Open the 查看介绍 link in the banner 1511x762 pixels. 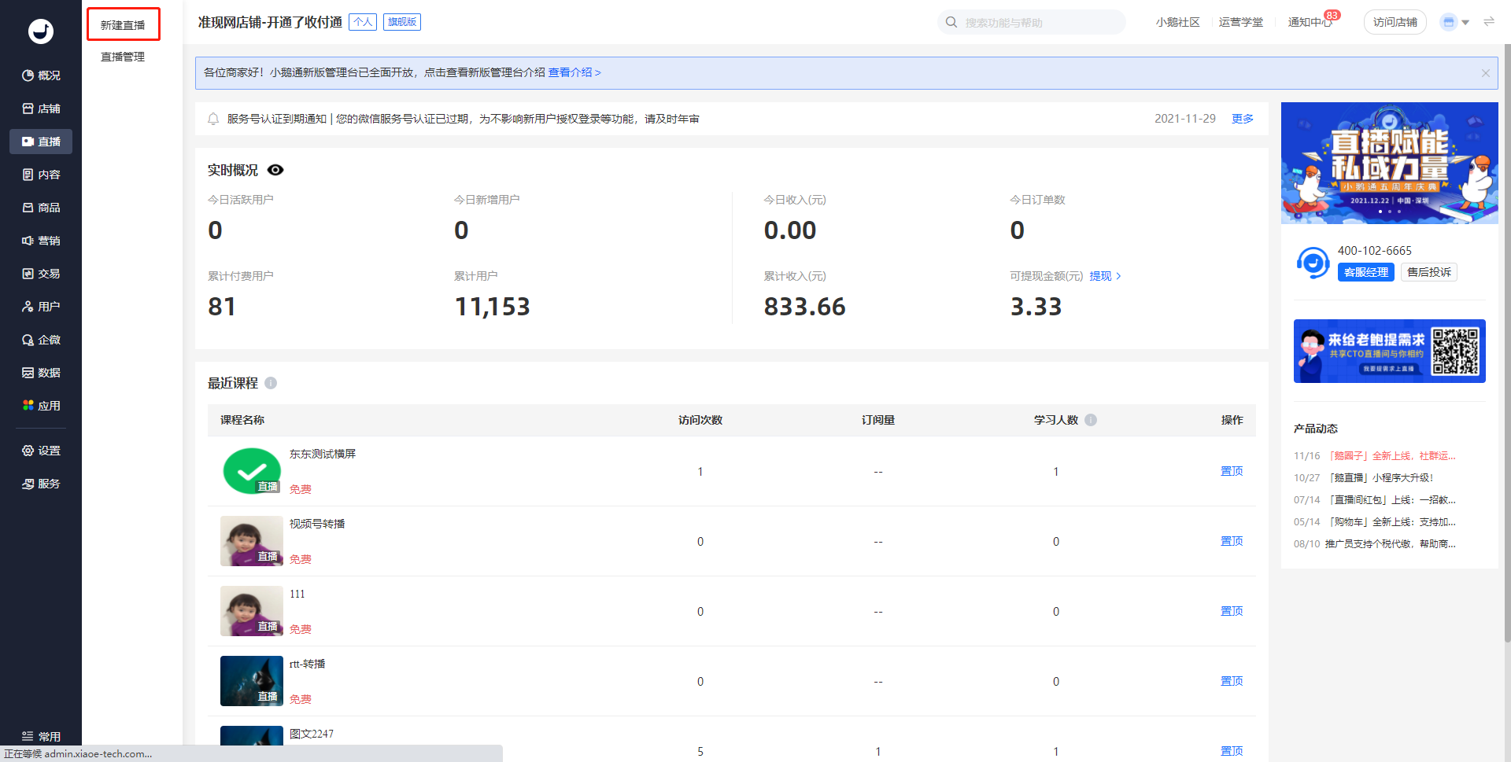point(574,72)
